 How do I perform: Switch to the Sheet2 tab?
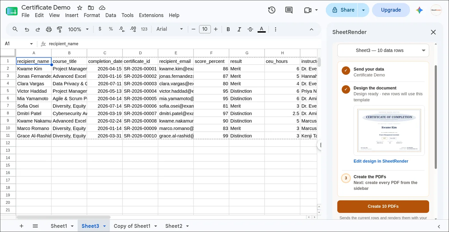pyautogui.click(x=174, y=226)
